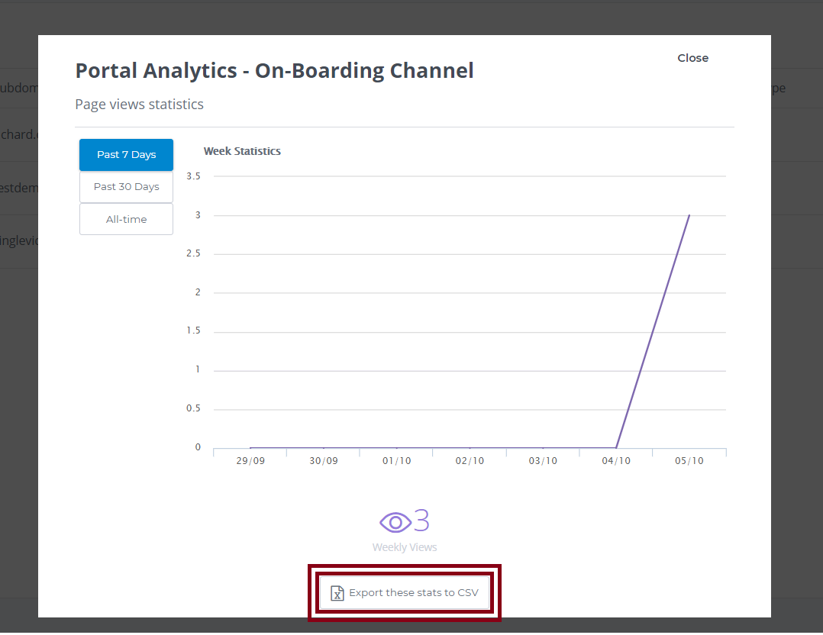
Task: Click the 01/10 x-axis date label
Action: [396, 462]
